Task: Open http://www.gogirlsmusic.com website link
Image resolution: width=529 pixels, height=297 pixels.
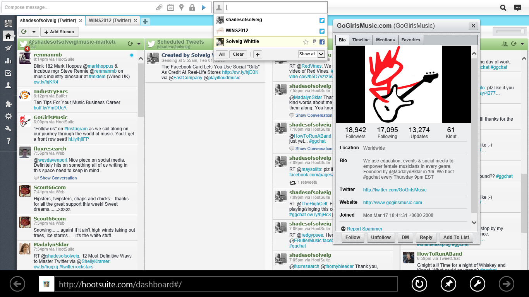Action: pyautogui.click(x=393, y=203)
